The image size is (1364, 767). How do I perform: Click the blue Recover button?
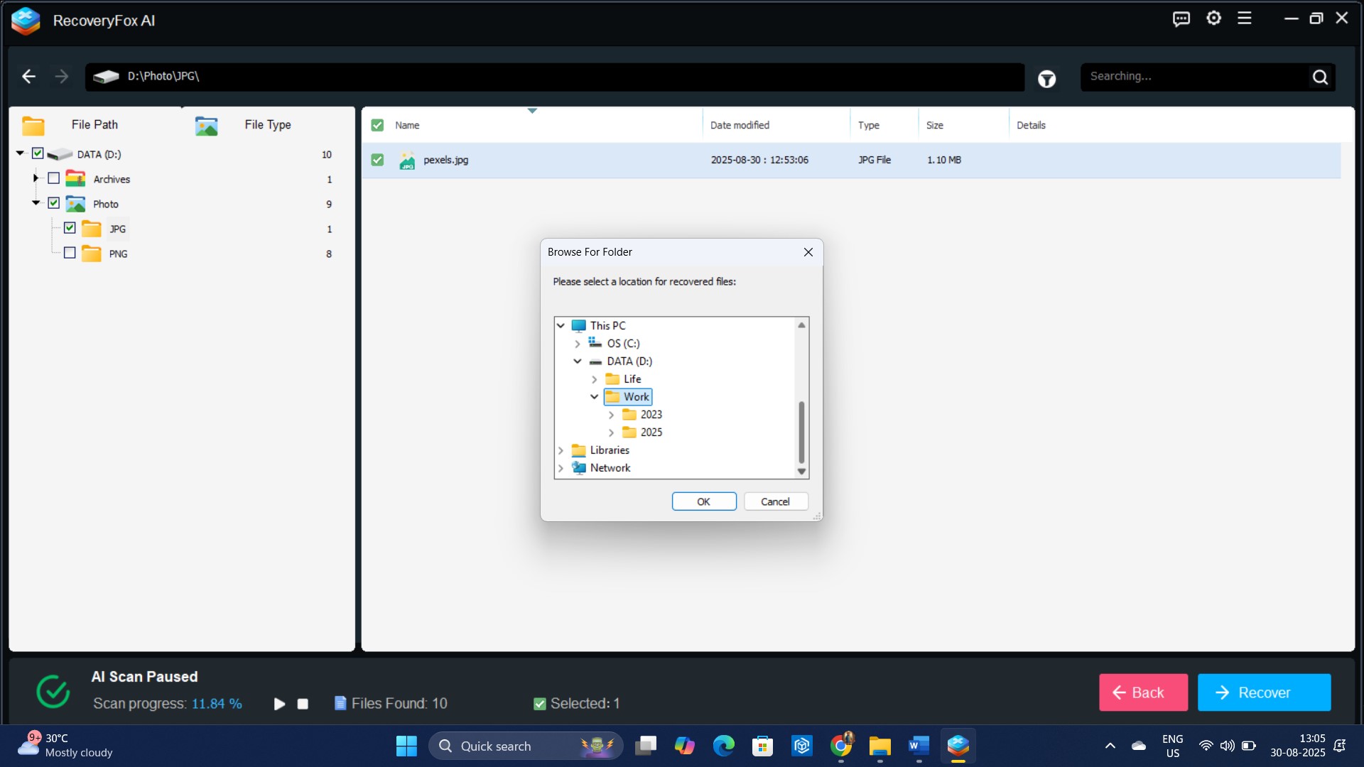[1264, 692]
